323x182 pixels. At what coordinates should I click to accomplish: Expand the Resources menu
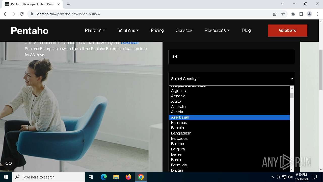[x=217, y=30]
